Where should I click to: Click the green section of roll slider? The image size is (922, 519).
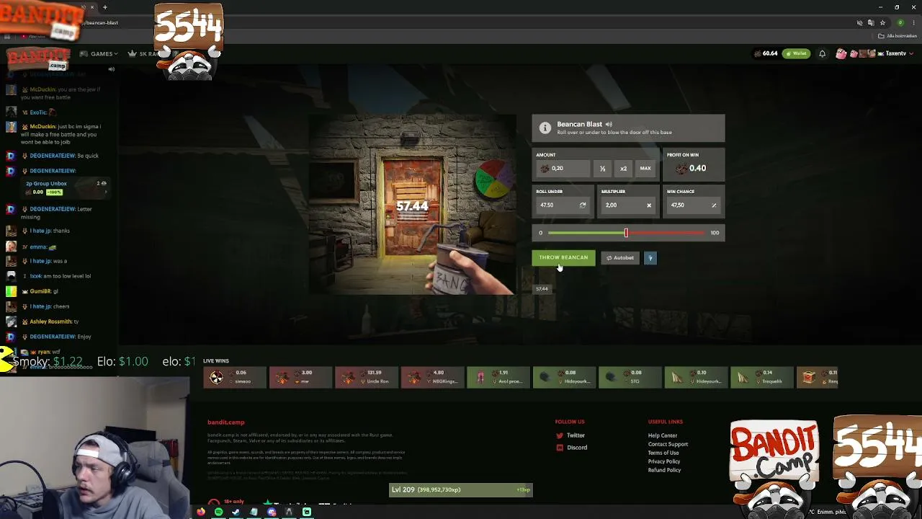point(586,233)
